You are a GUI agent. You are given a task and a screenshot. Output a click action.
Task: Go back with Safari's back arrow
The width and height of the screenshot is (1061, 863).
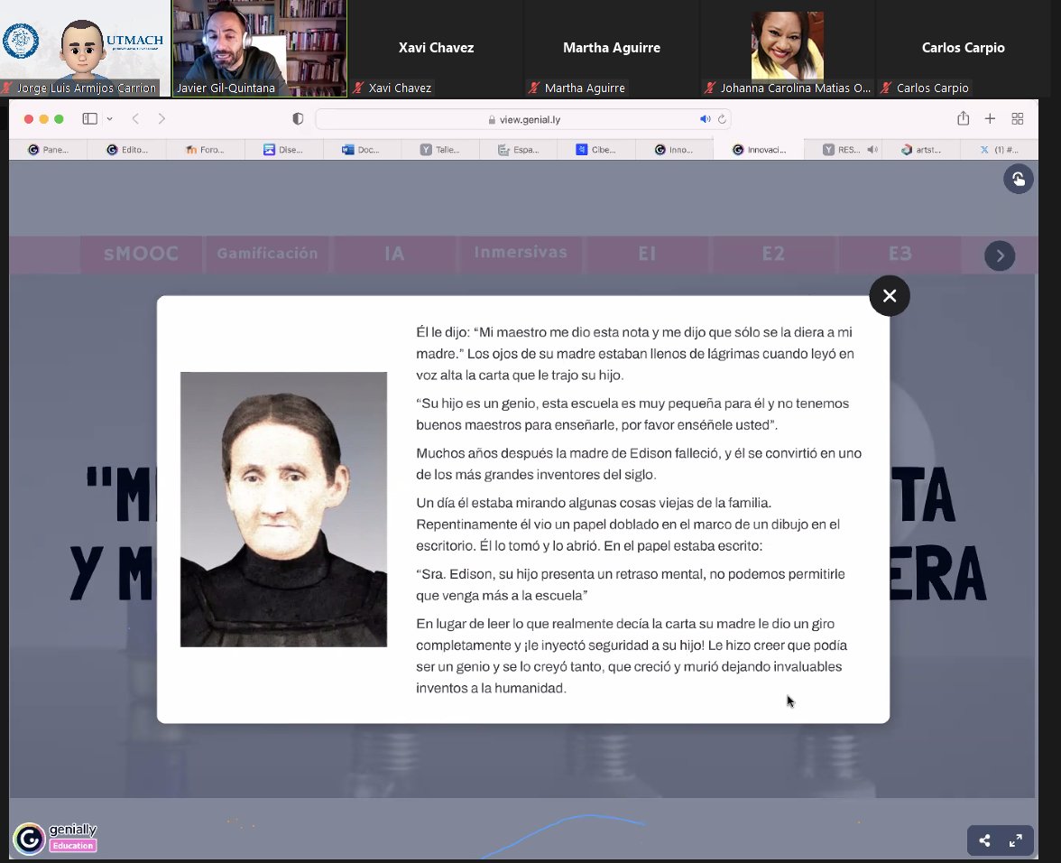click(x=135, y=119)
